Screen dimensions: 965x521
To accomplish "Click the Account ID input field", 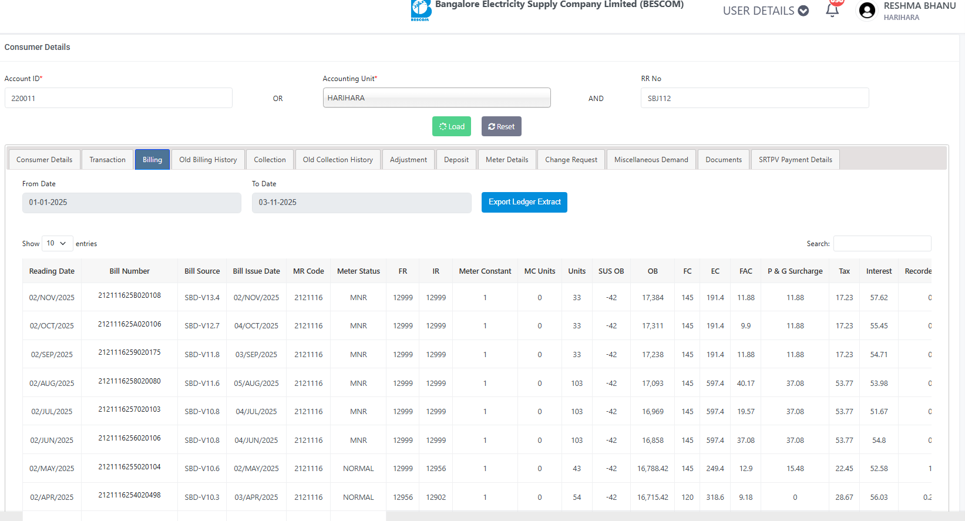I will (119, 98).
